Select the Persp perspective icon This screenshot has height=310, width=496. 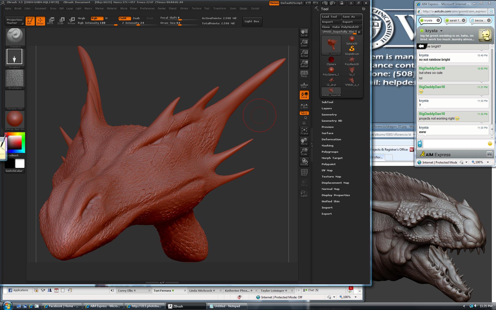tap(304, 74)
